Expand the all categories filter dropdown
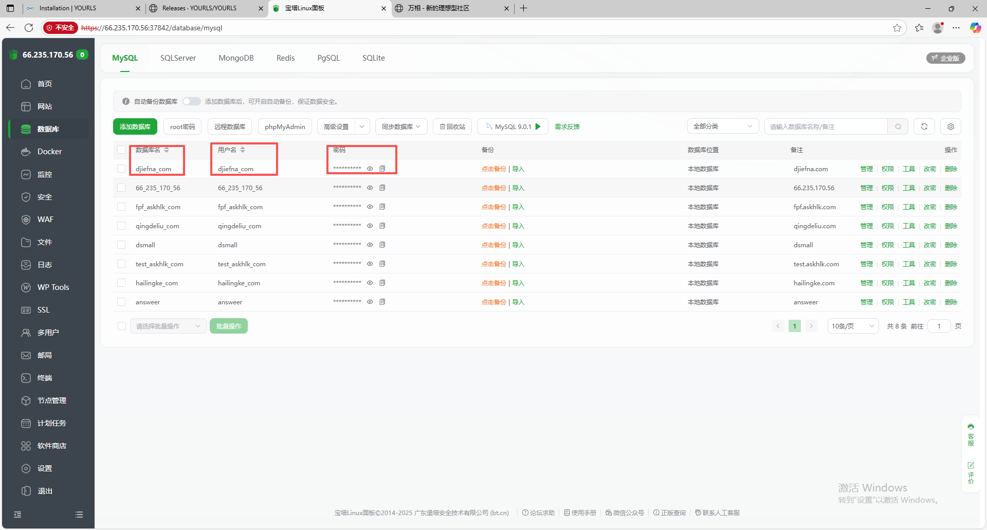Image resolution: width=987 pixels, height=530 pixels. pos(722,126)
